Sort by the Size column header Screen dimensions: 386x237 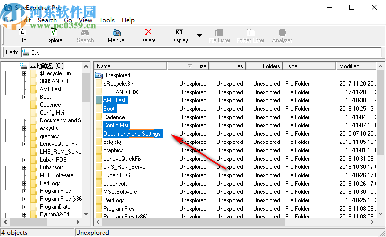click(188, 66)
